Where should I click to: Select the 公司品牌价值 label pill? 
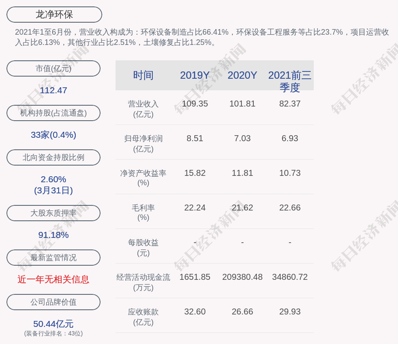point(53,302)
